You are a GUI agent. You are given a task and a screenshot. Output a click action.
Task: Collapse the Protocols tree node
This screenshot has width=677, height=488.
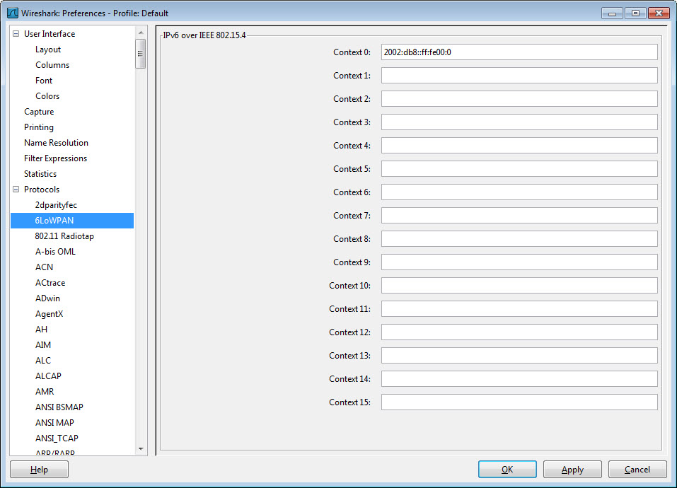click(x=16, y=190)
